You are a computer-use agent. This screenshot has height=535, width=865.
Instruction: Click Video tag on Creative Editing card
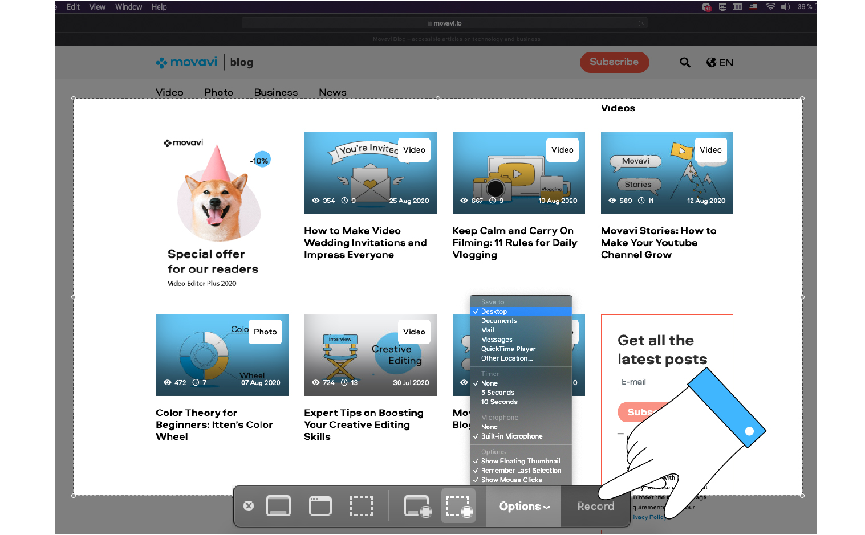pos(414,332)
